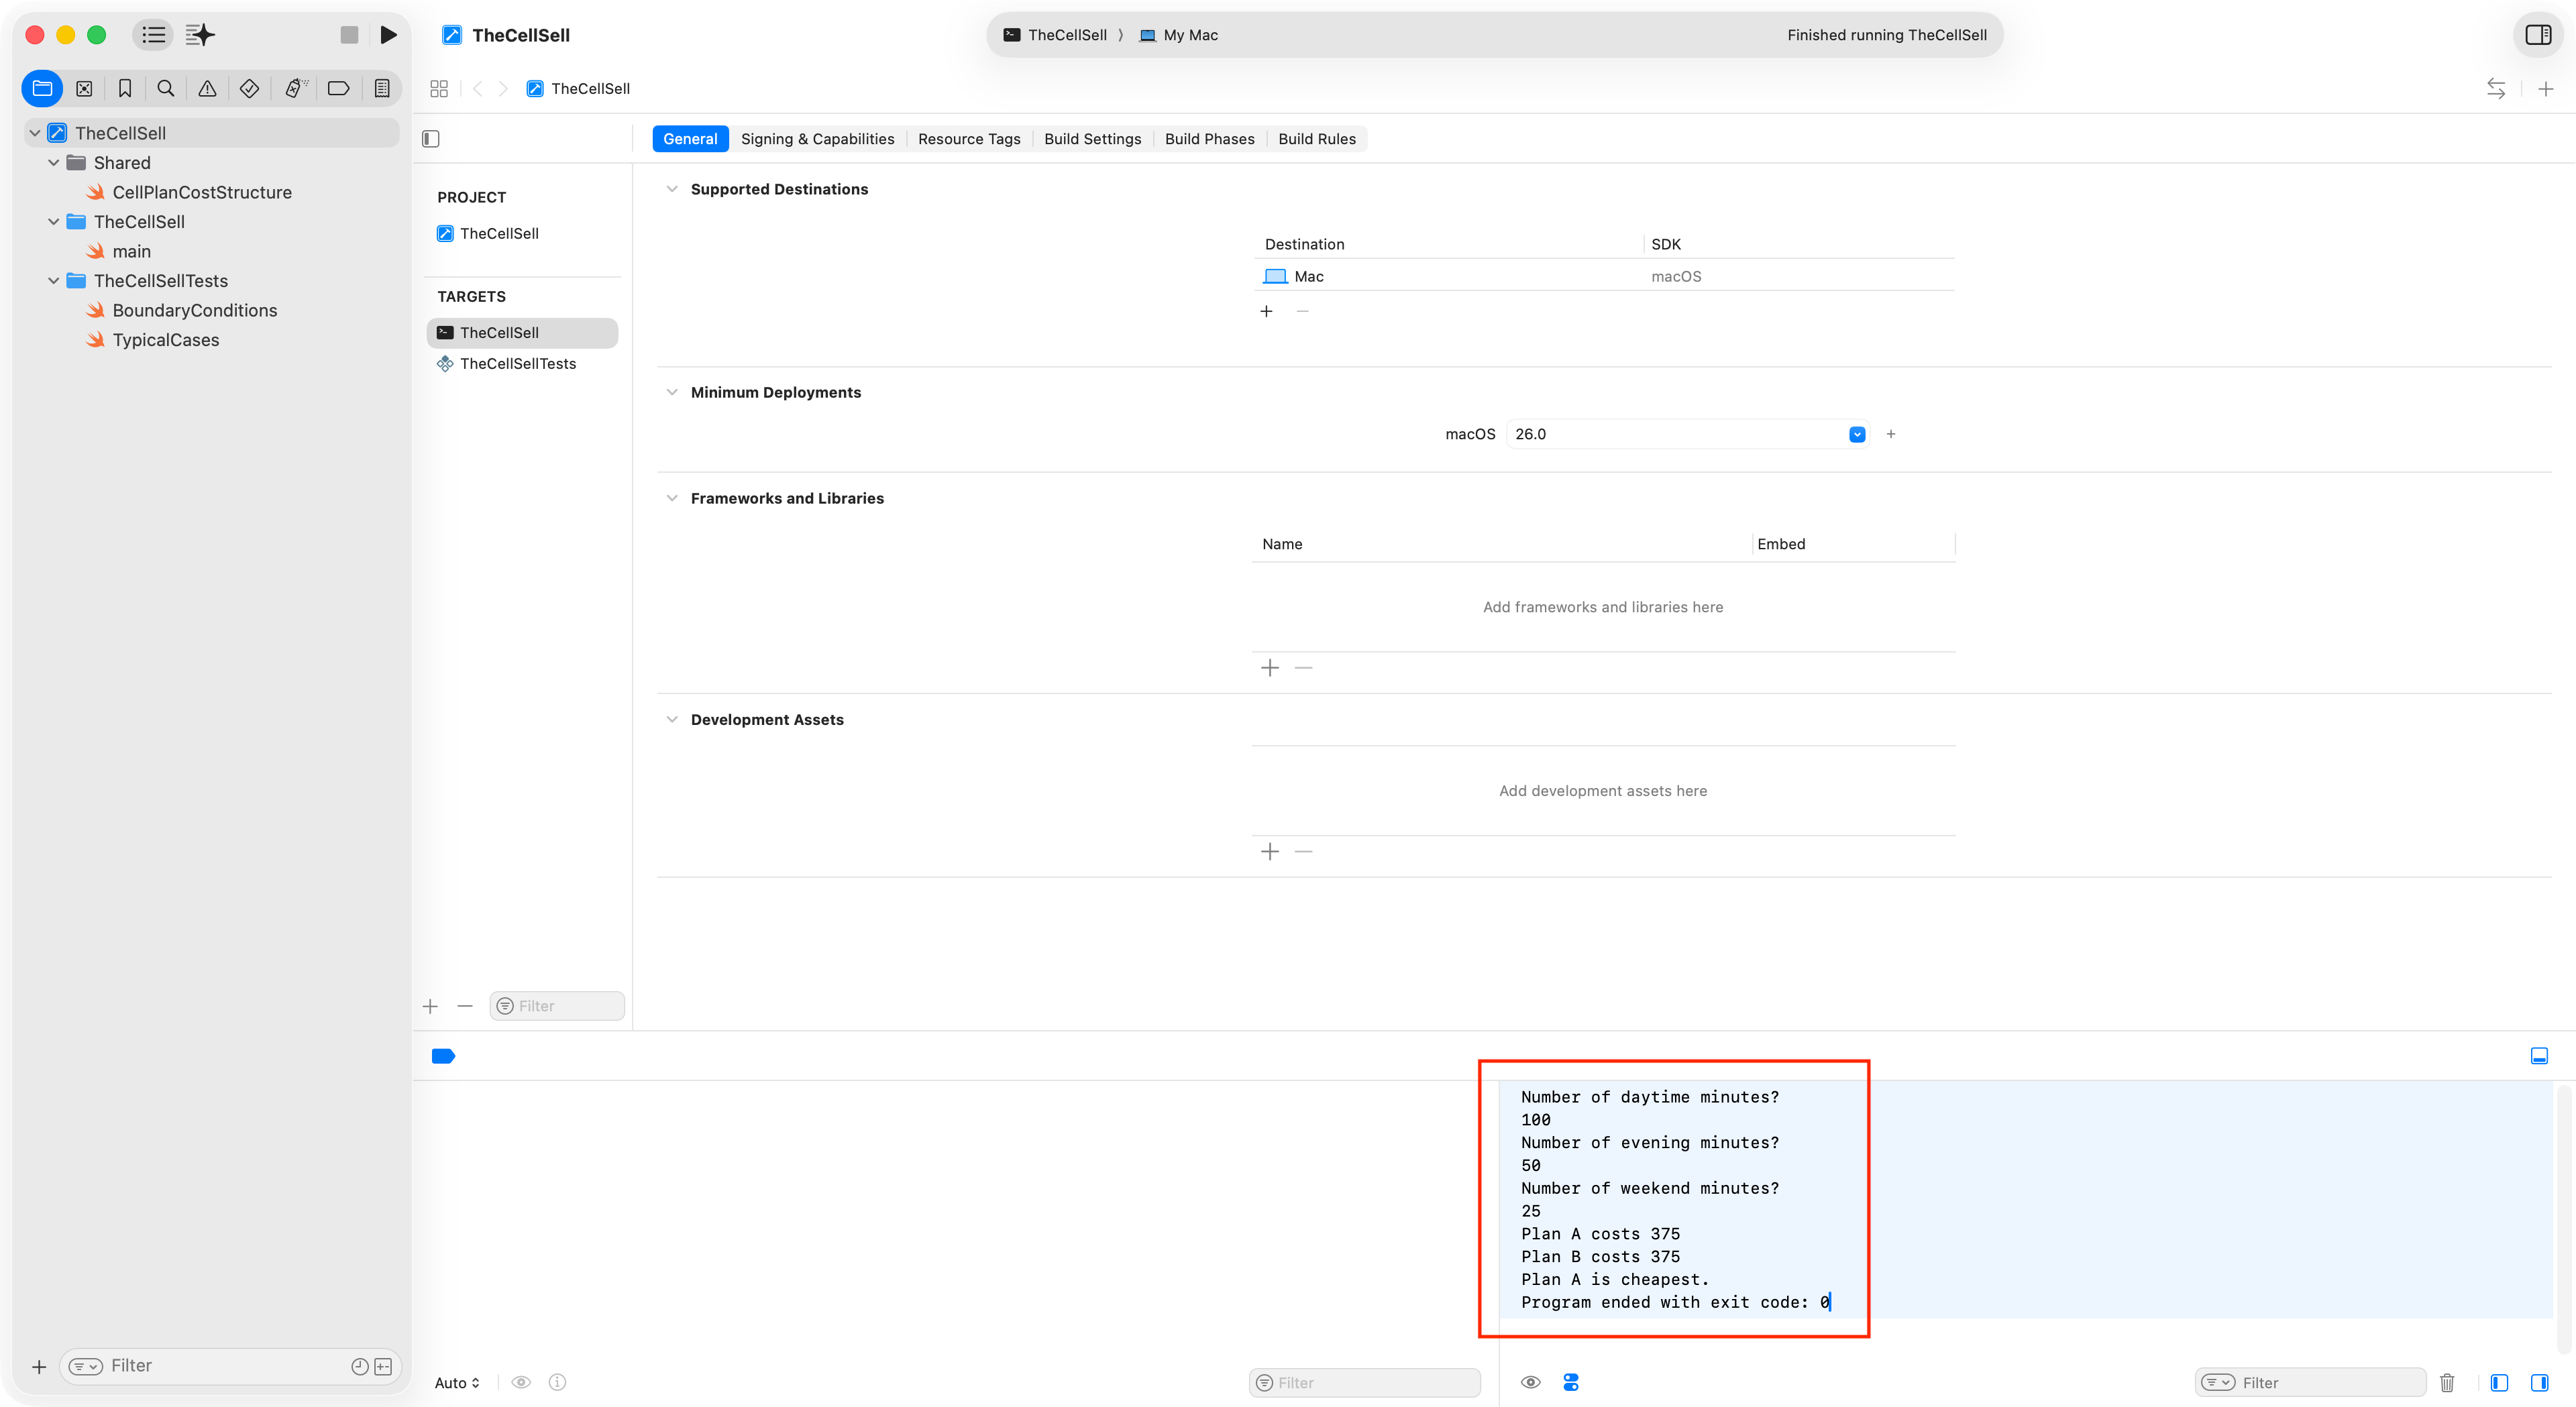The image size is (2576, 1407).
Task: Clear console with the trash icon
Action: point(2446,1382)
